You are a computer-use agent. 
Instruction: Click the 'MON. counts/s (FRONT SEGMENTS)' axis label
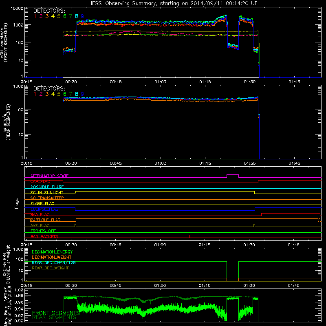tap(4, 43)
